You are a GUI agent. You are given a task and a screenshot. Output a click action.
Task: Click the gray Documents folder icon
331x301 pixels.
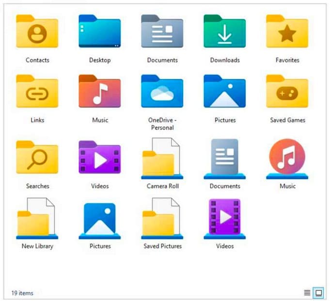(x=162, y=32)
